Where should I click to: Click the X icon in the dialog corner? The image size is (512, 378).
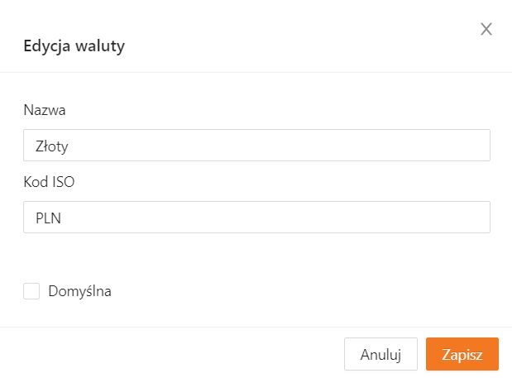pos(486,30)
